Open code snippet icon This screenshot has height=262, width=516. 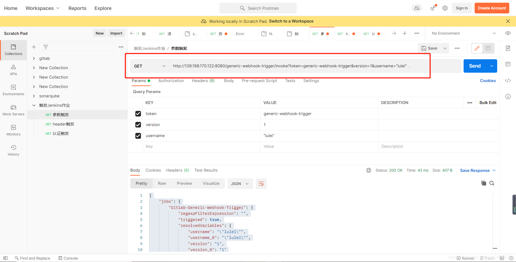[x=508, y=80]
